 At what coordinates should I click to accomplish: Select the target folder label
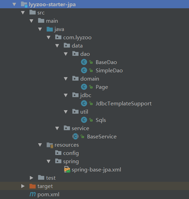[x=45, y=186]
